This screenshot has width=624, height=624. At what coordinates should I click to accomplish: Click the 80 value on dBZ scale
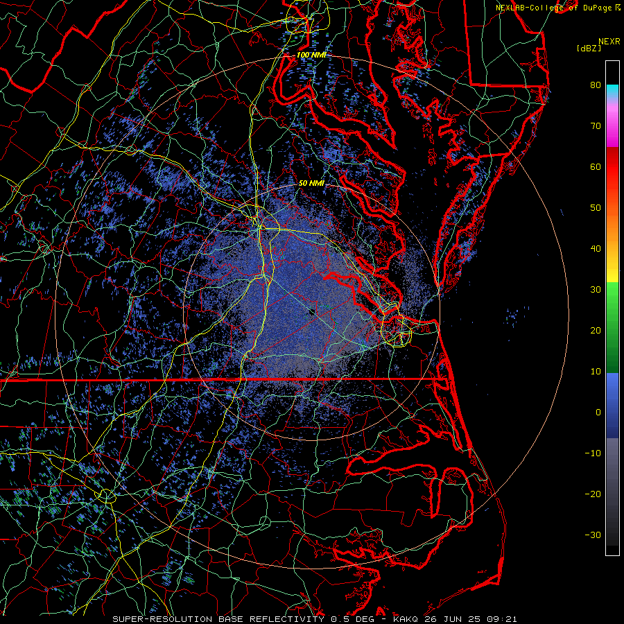[596, 85]
